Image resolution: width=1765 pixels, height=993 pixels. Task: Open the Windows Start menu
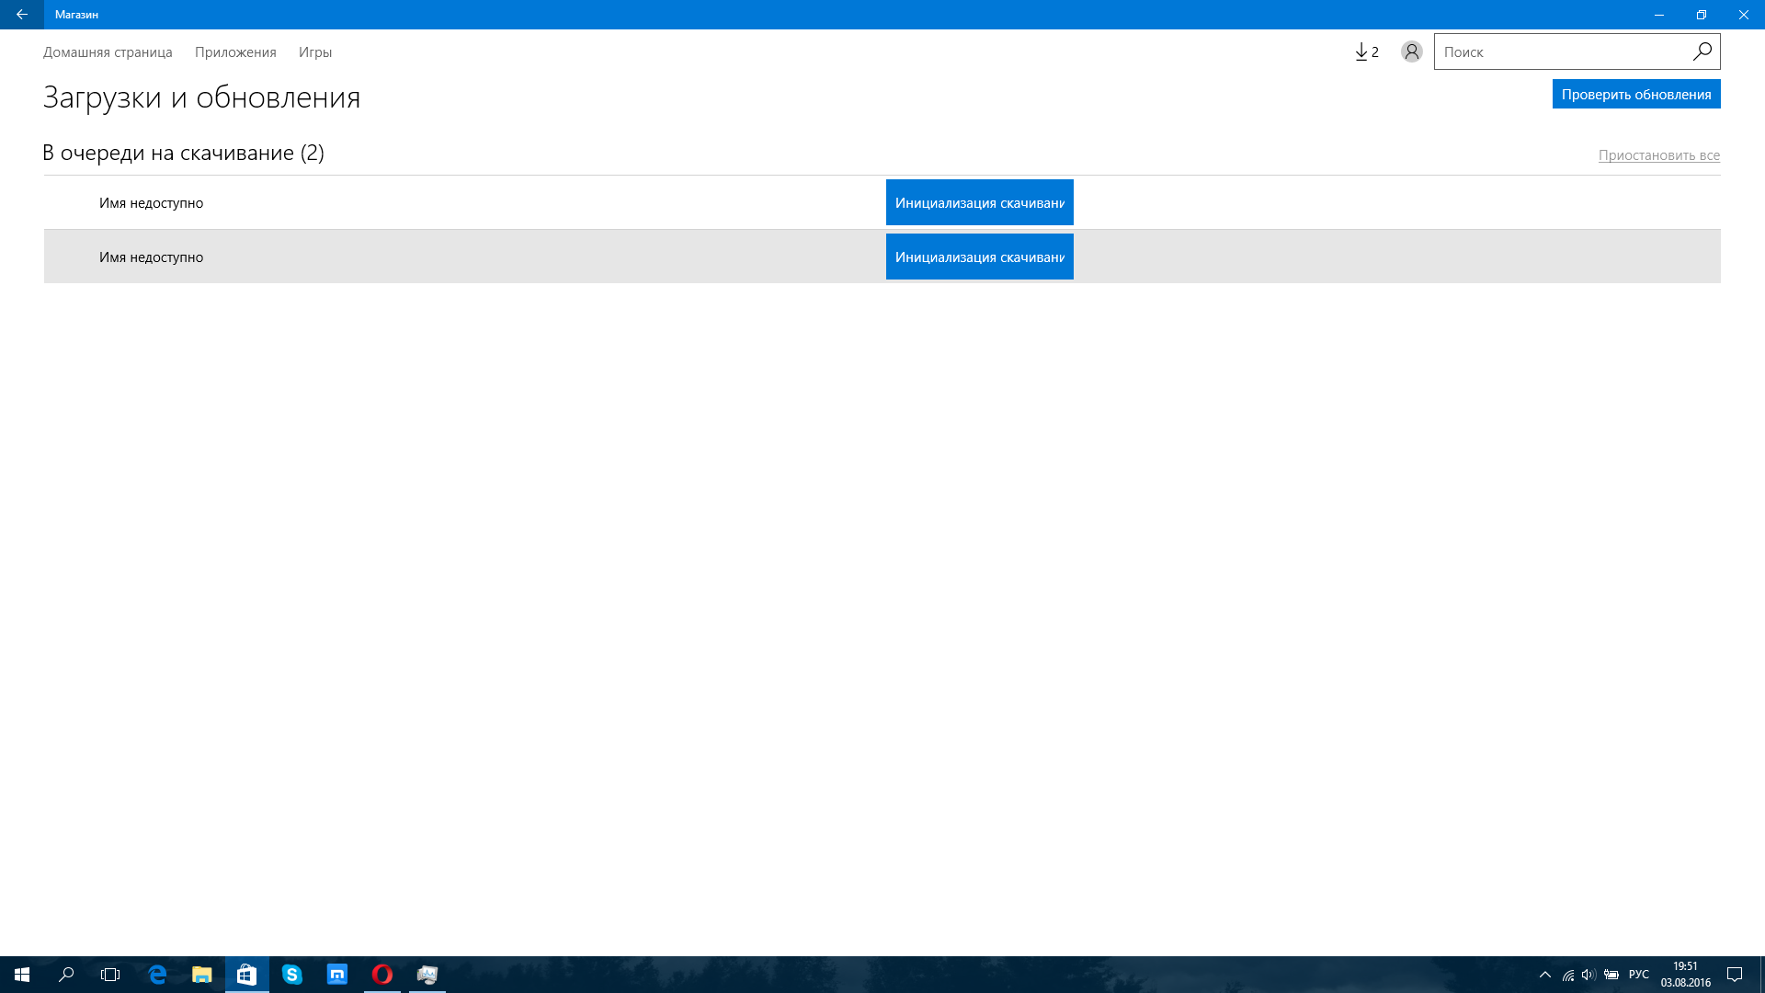click(x=22, y=975)
